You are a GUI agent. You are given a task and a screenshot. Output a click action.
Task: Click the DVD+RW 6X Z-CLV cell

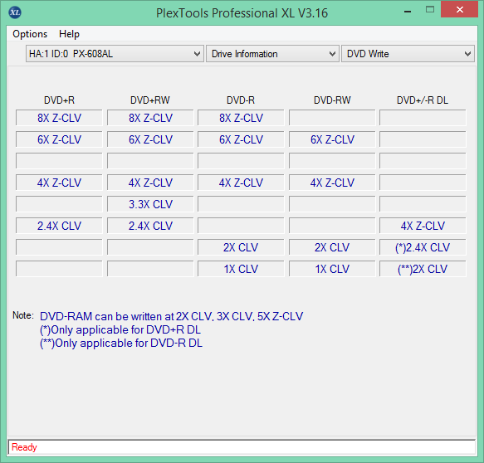click(x=150, y=139)
